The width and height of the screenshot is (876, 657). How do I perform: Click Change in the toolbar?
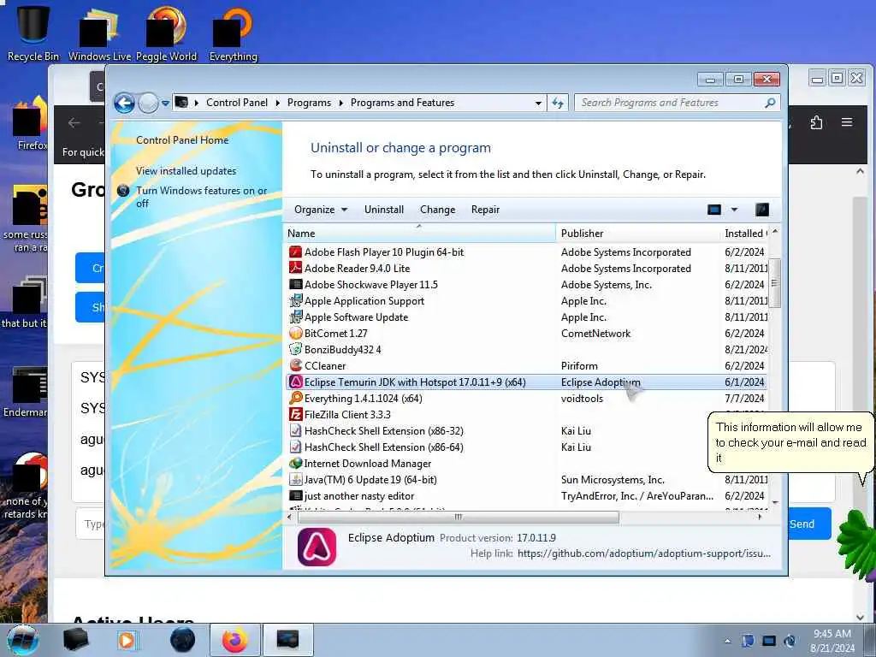[x=437, y=210]
